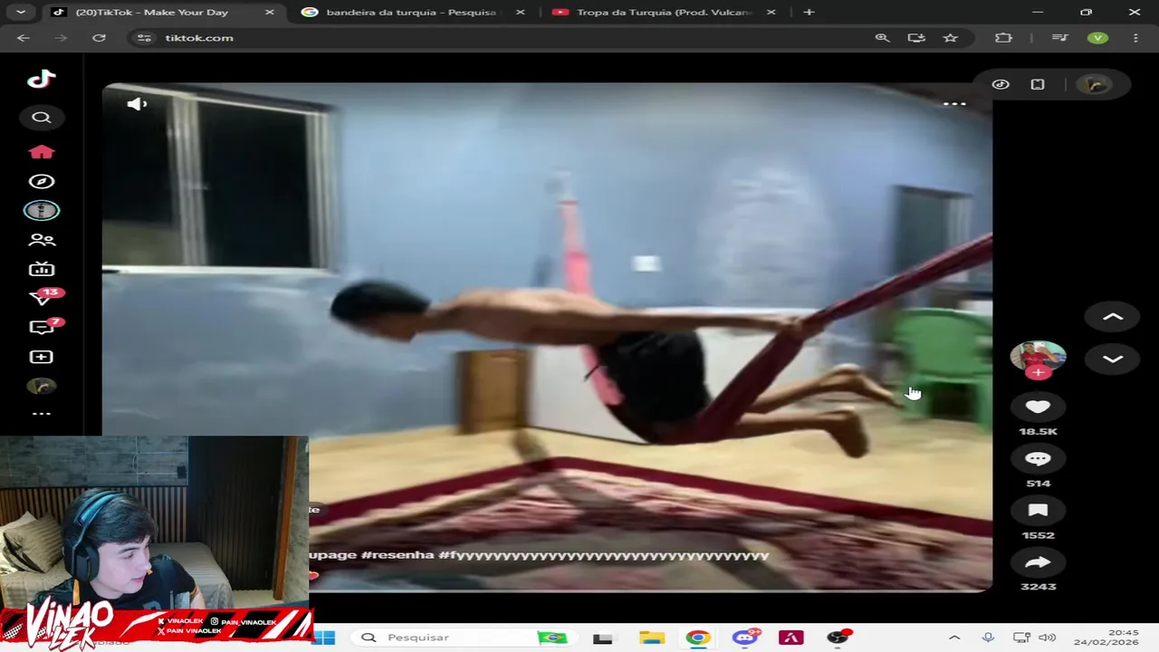Viewport: 1159px width, 652px height.
Task: Open the TikTok logo home link
Action: [42, 79]
